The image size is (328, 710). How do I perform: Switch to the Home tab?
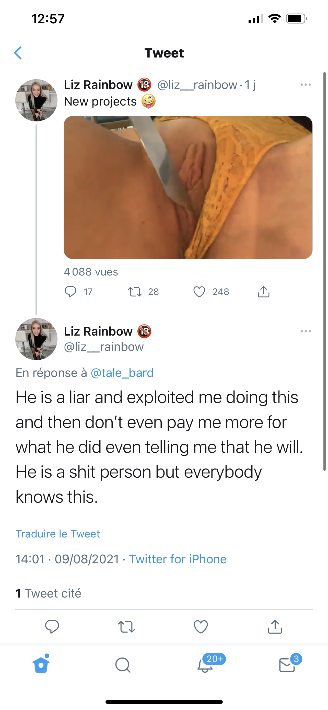pos(41,665)
